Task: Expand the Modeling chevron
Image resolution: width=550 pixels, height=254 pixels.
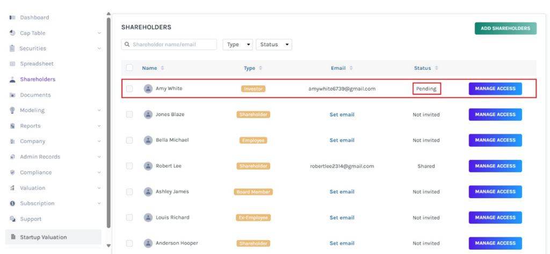Action: 99,110
